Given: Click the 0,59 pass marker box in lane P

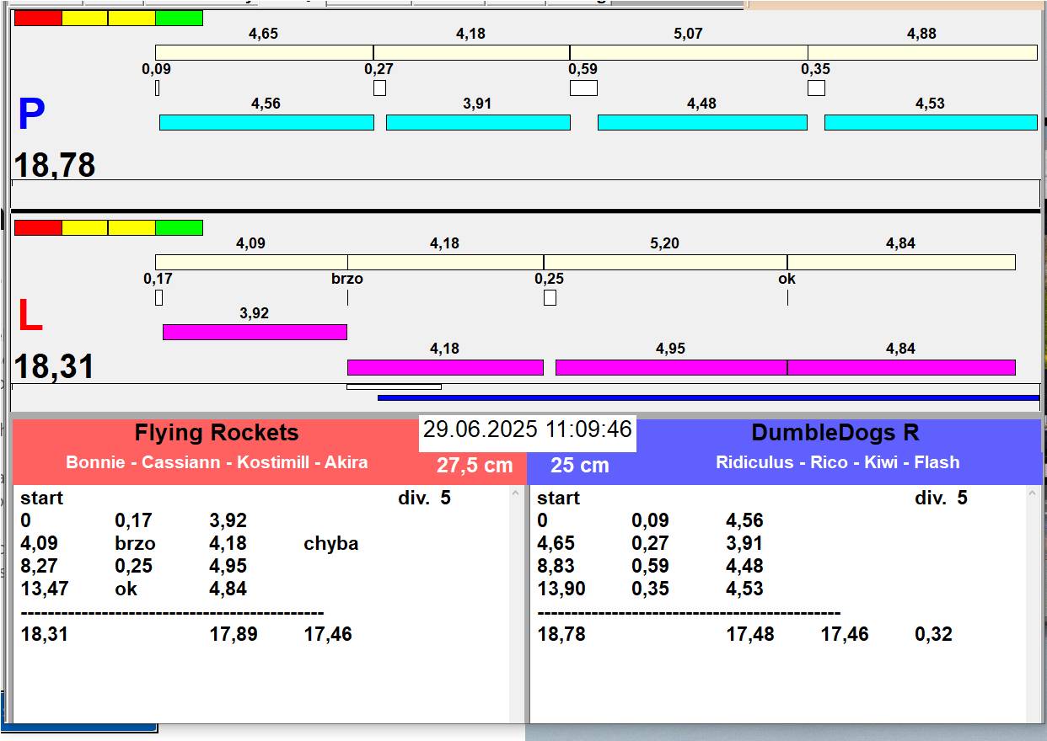Looking at the screenshot, I should click(x=583, y=88).
